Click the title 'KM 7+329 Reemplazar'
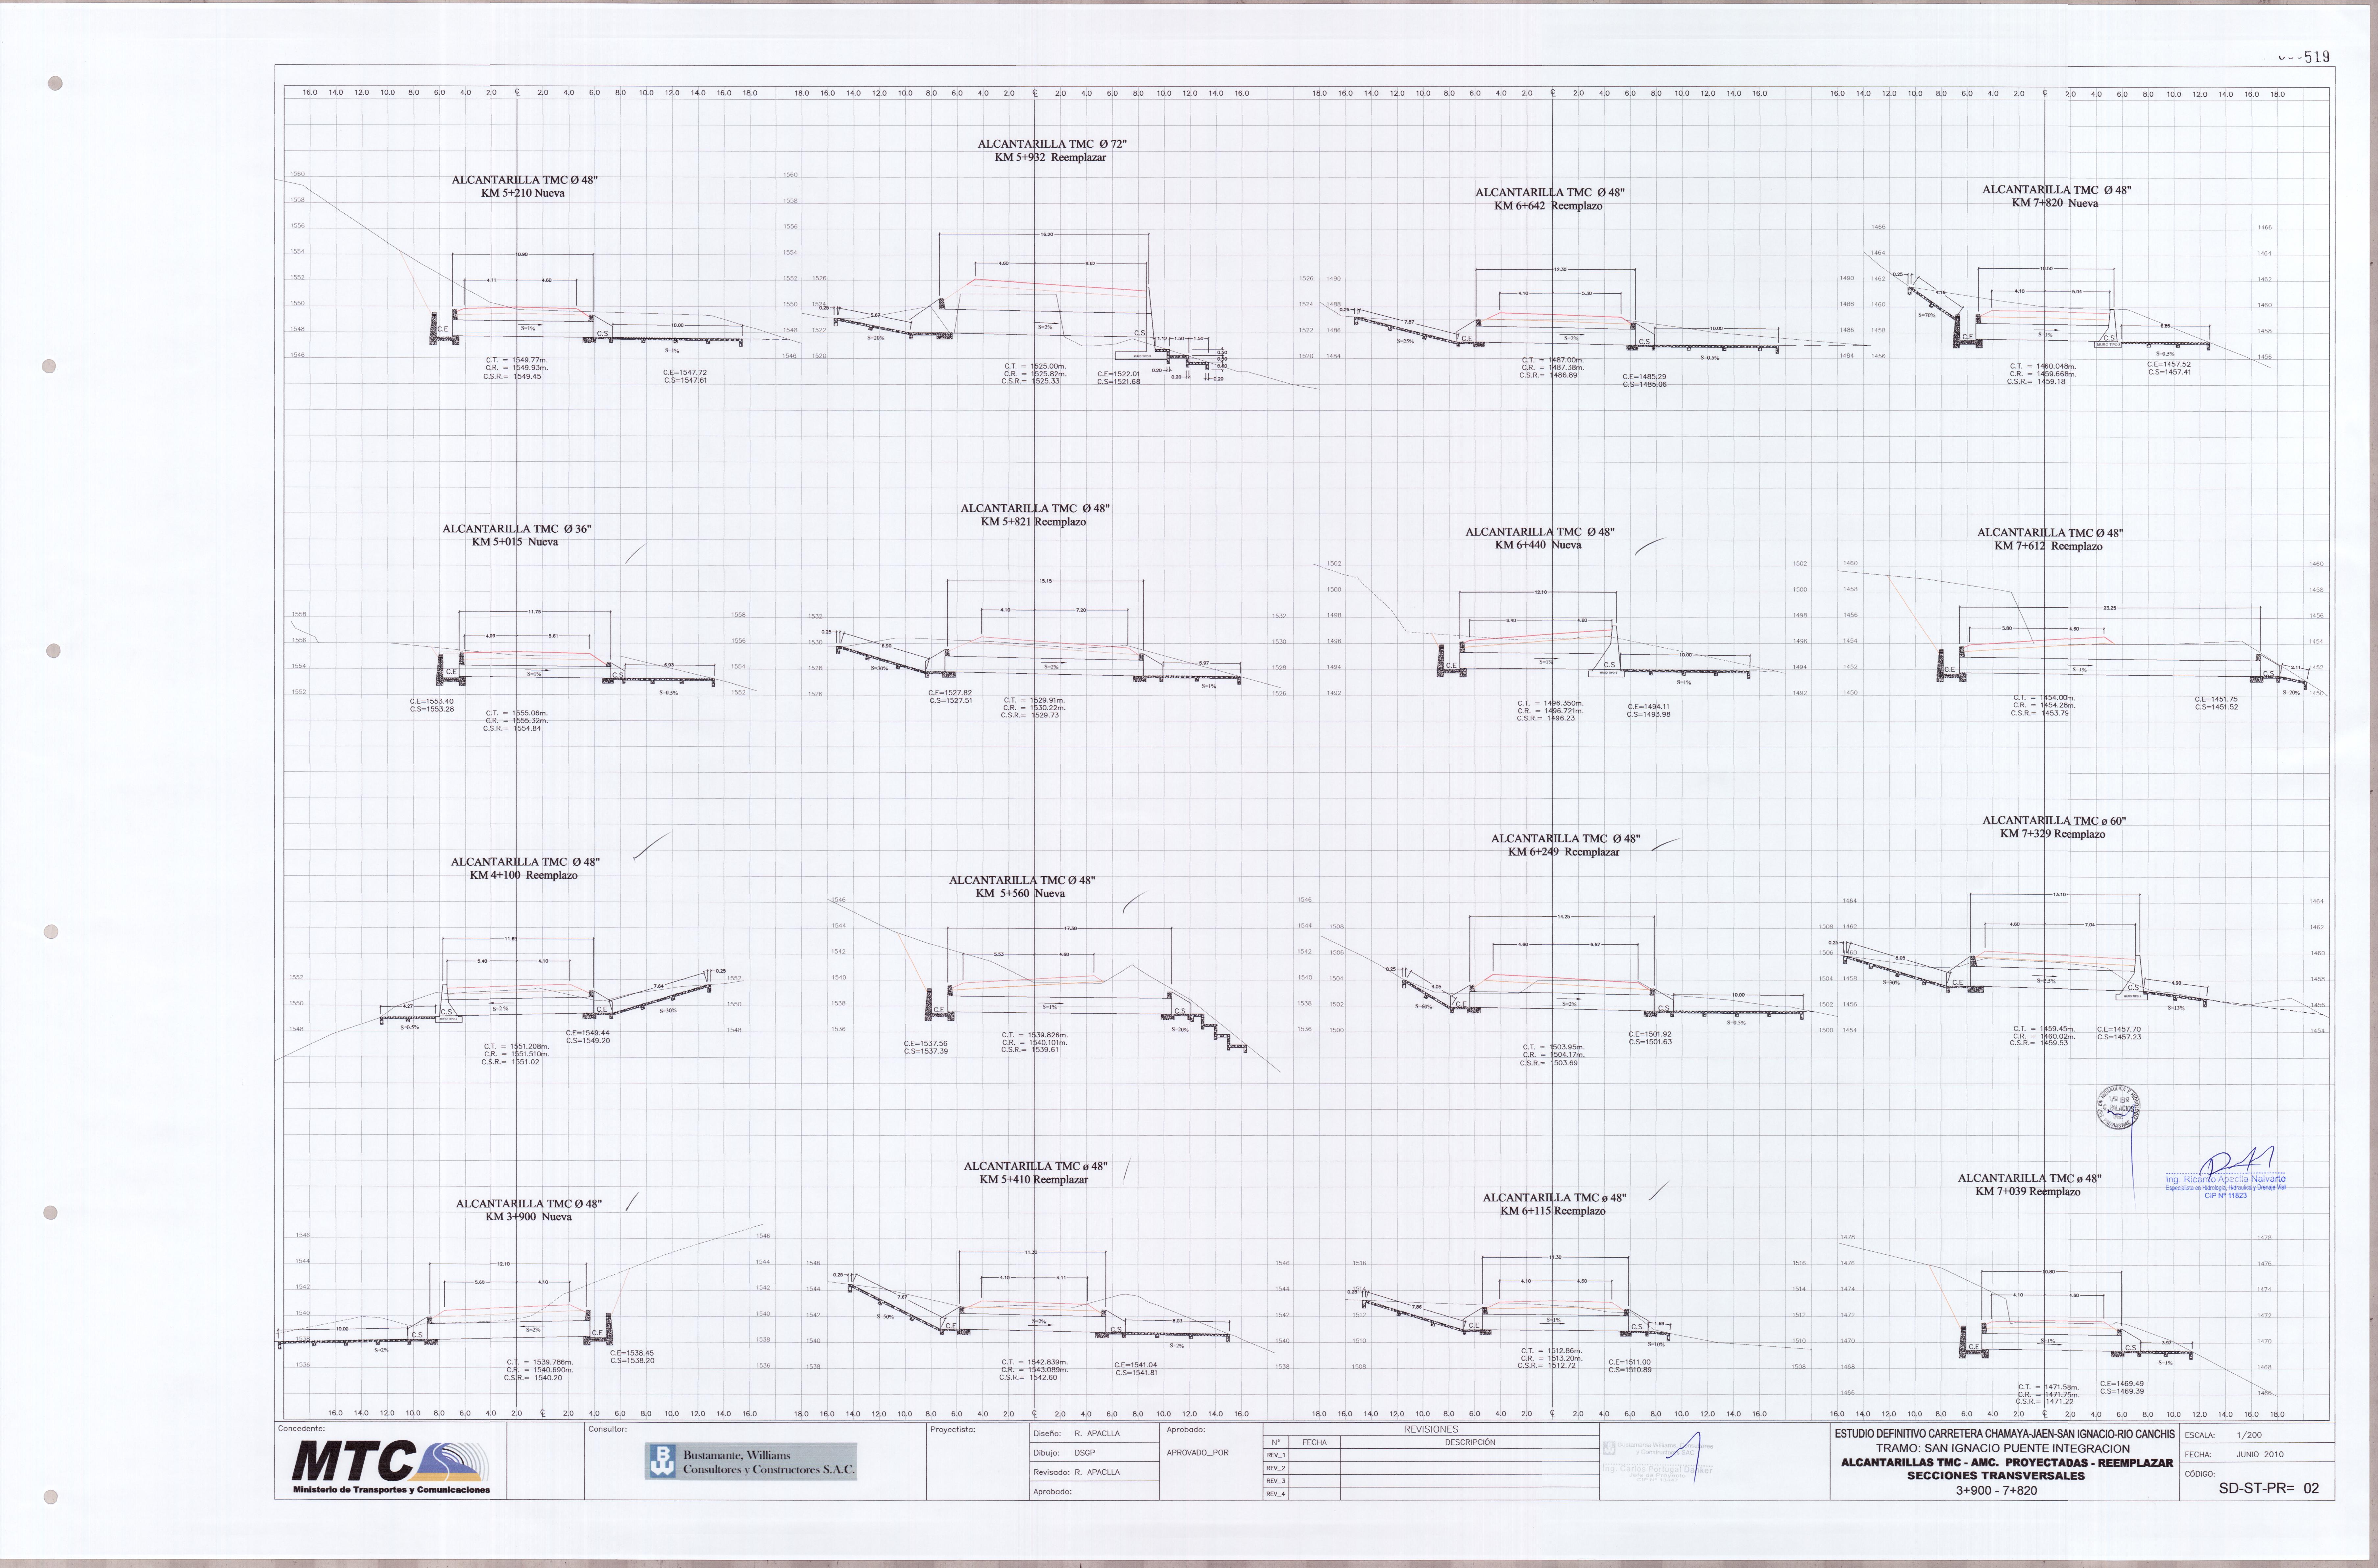This screenshot has height=1568, width=2378. click(2052, 834)
